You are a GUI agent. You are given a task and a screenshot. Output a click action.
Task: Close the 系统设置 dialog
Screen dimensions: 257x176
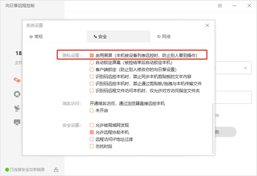(x=207, y=25)
